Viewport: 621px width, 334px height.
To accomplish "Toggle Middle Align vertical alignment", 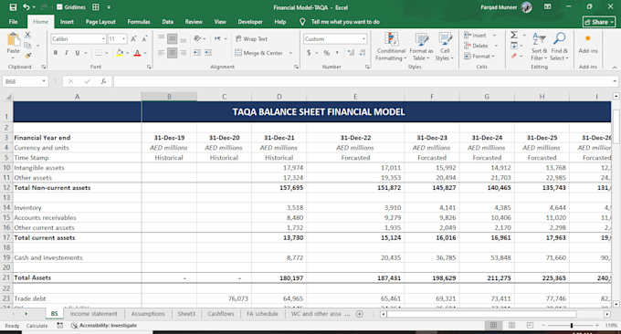I will coord(173,38).
